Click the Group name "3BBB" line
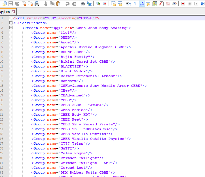Screen dimensions: 205x177 coord(54,37)
